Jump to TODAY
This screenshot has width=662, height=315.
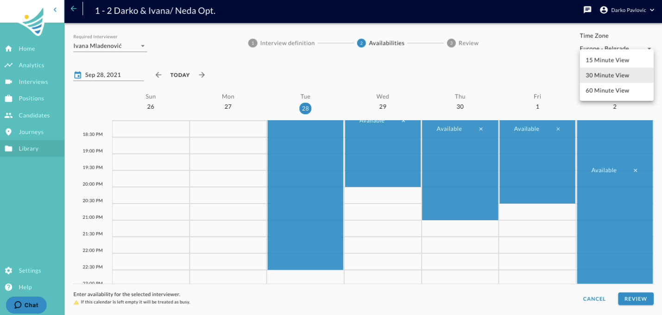180,75
